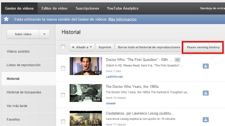
Task: Click the Doctor Who 4:37 video thumbnail
Action: [86, 66]
